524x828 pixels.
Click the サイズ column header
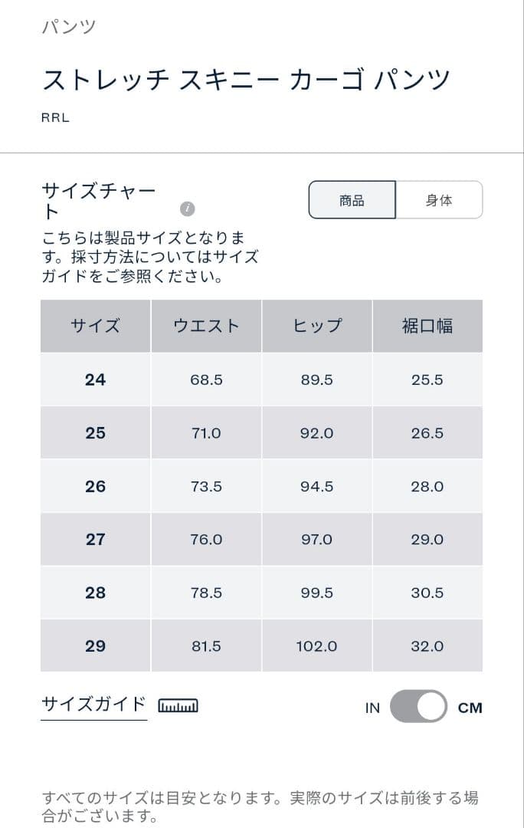(95, 326)
